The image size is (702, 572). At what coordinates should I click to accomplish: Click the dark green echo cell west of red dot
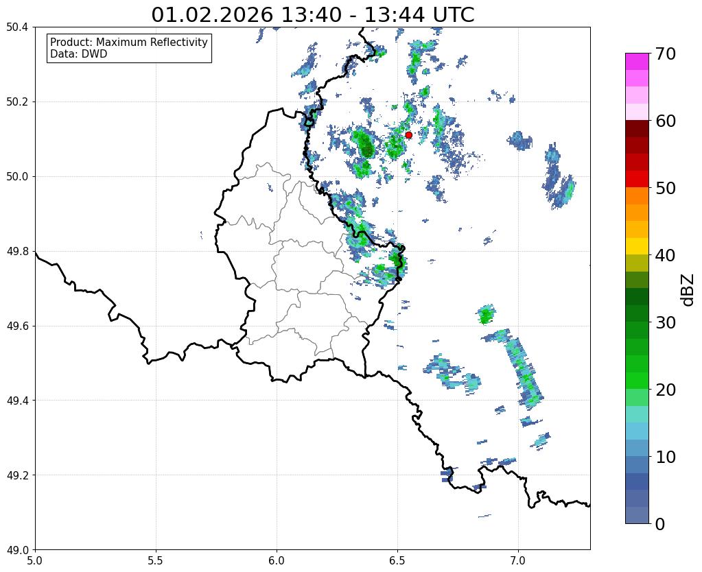point(366,144)
